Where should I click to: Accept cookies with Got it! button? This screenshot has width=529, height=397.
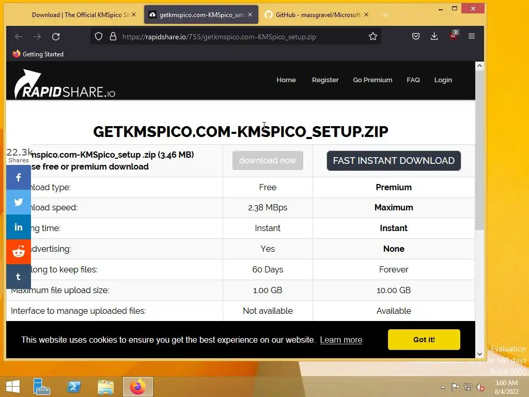click(x=424, y=340)
